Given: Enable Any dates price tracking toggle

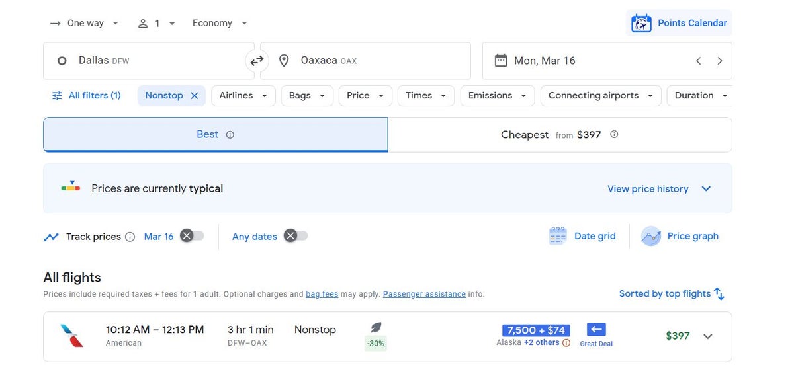Looking at the screenshot, I should [295, 236].
